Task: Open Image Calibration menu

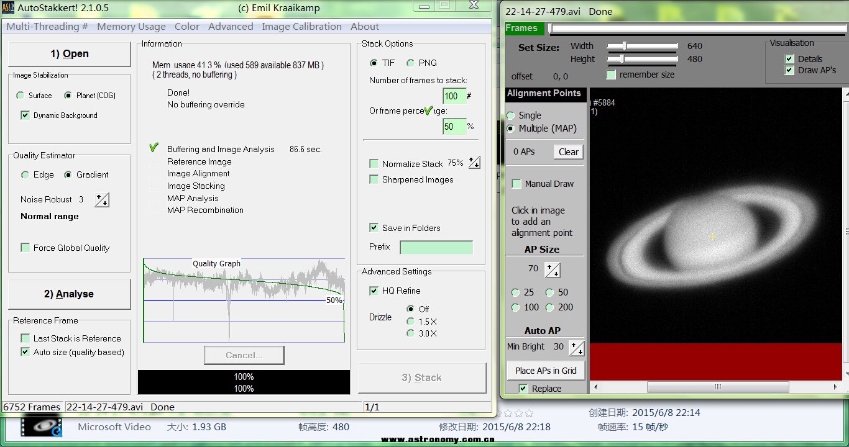Action: click(x=301, y=27)
